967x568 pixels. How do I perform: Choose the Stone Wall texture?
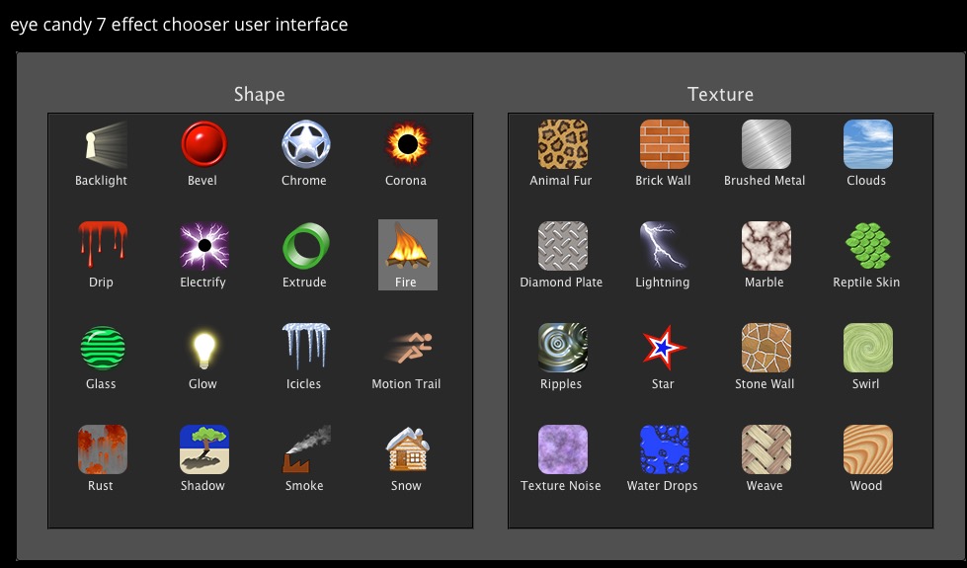(766, 348)
